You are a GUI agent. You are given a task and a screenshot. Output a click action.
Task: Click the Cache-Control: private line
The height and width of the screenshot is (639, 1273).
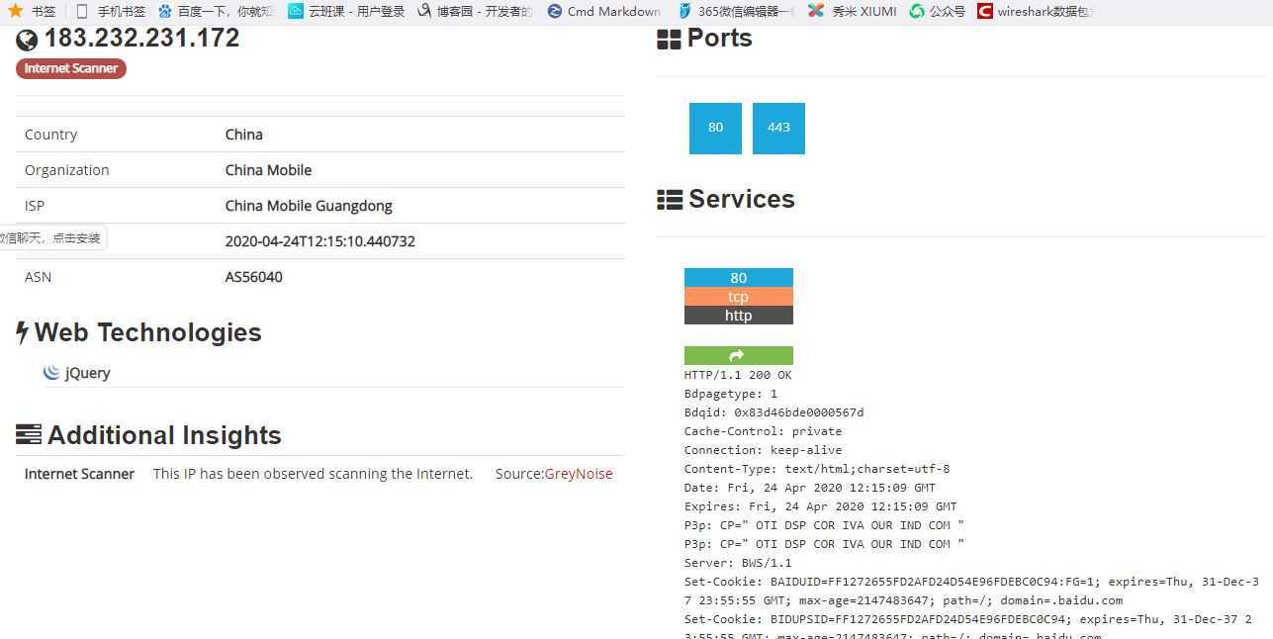coord(763,431)
